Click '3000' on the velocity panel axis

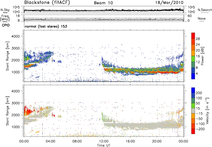15,103
